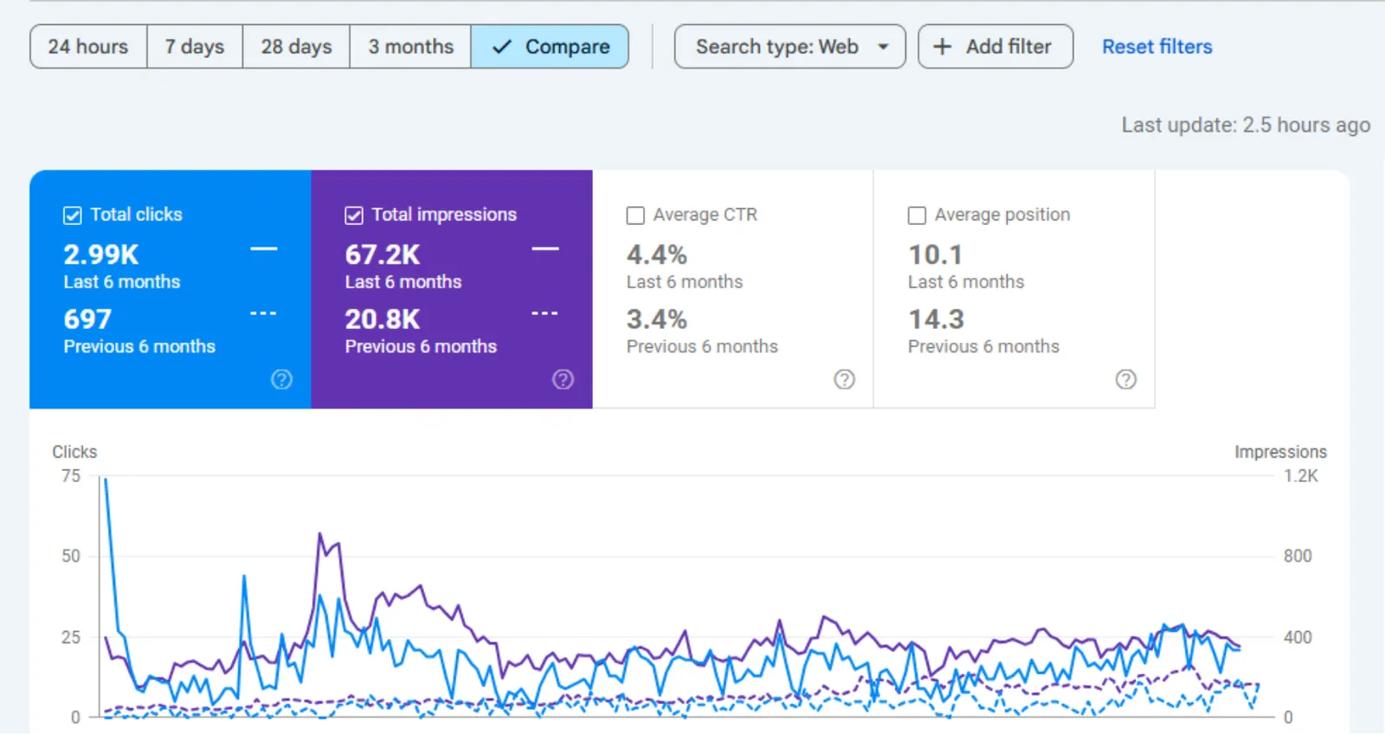Click the plus icon in Add filter
The image size is (1385, 734).
pyautogui.click(x=942, y=47)
